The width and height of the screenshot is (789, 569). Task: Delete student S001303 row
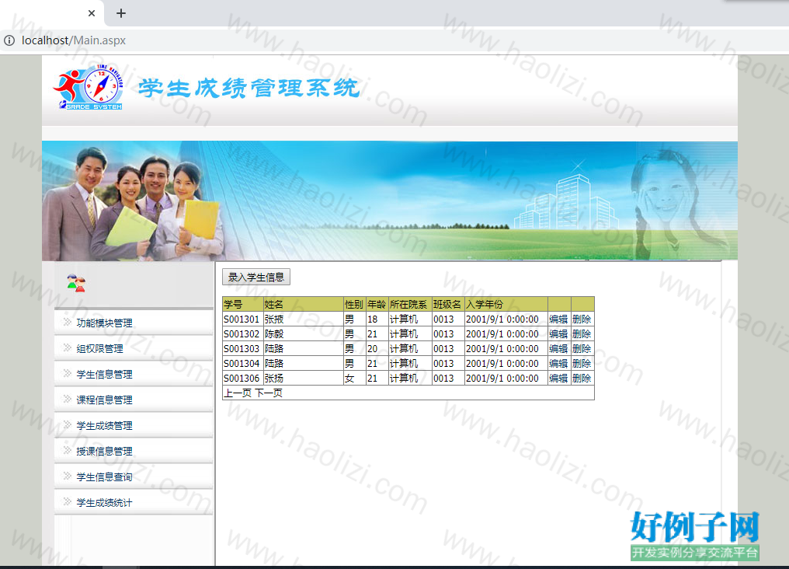582,348
